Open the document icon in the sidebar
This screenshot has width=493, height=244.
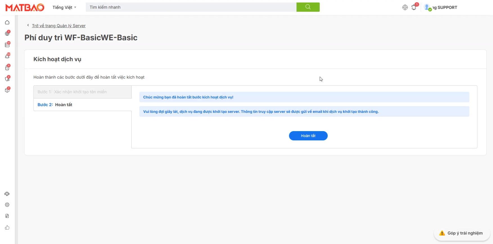pyautogui.click(x=7, y=216)
